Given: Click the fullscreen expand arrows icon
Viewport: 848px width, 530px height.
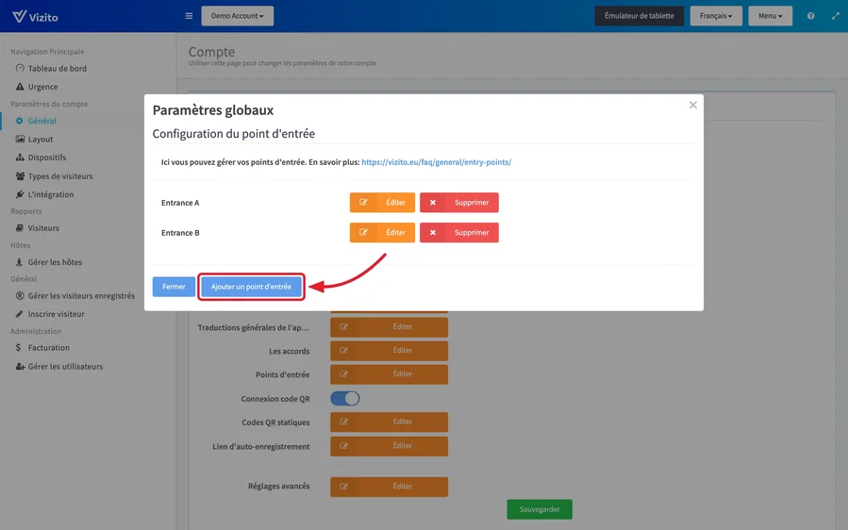Looking at the screenshot, I should click(x=836, y=16).
